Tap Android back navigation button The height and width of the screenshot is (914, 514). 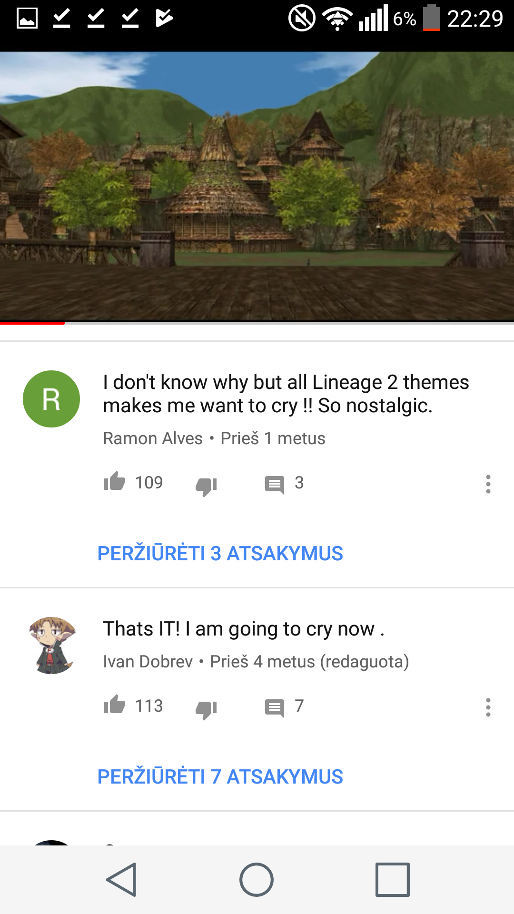pos(122,880)
